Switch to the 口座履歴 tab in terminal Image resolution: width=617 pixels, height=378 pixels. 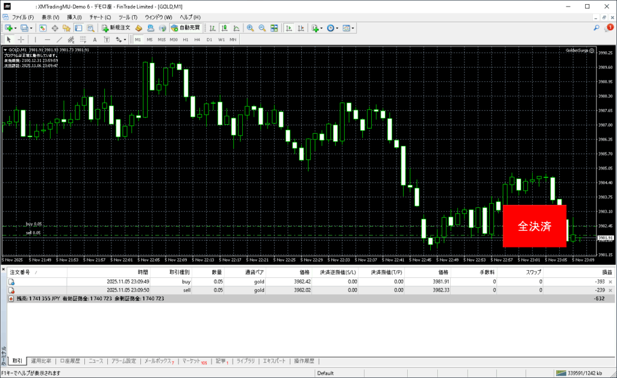click(x=70, y=361)
